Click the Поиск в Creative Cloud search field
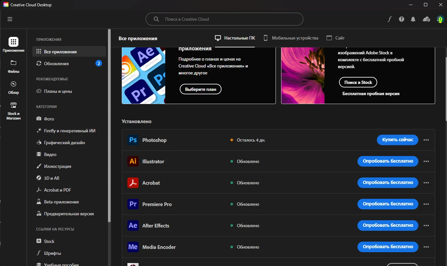 click(x=224, y=19)
